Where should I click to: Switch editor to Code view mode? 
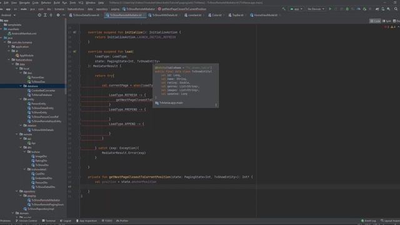coord(375,21)
